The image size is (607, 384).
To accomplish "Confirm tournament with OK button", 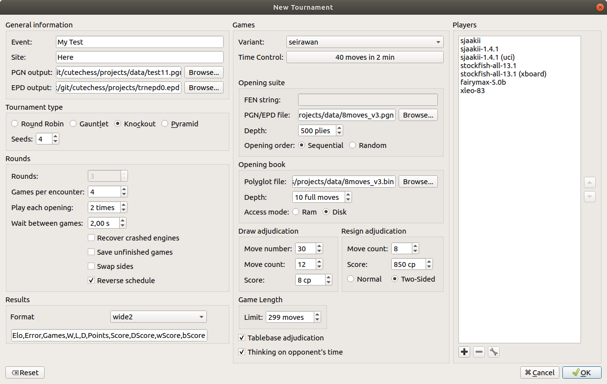I will [x=582, y=373].
